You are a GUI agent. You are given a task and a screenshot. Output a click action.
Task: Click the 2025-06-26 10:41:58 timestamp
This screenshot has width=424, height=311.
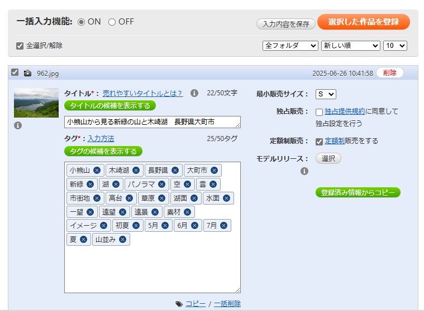tap(342, 74)
